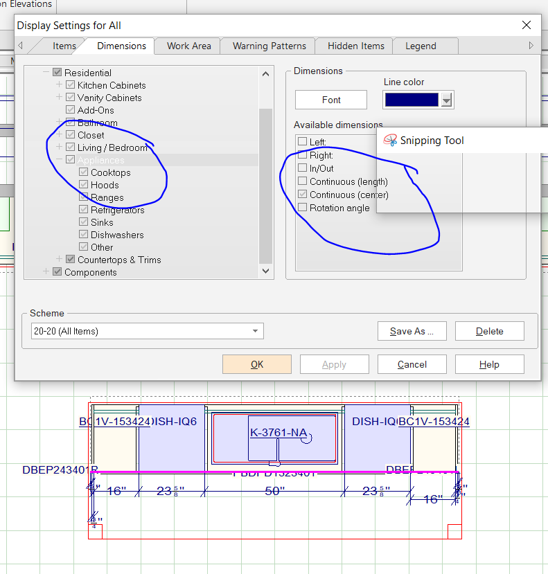Expand the Countertops & Trims tree node
This screenshot has height=574, width=548.
59,260
